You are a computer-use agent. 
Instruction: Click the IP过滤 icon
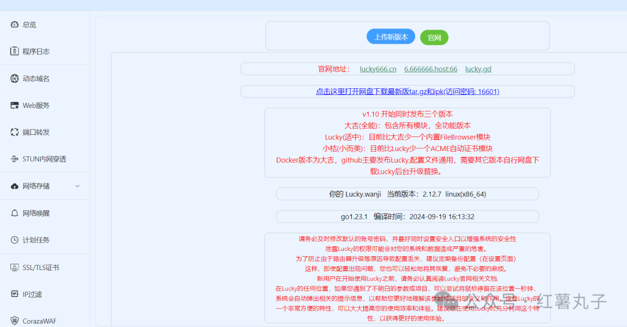pyautogui.click(x=15, y=294)
